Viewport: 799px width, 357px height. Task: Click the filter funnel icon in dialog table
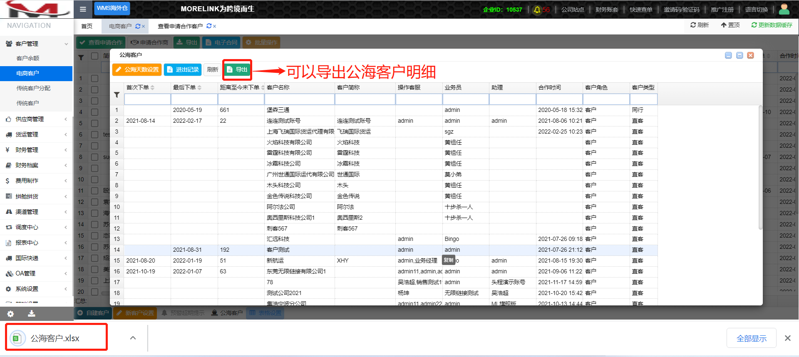[117, 95]
